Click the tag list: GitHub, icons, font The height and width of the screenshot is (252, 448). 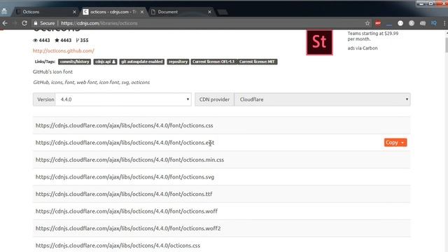[x=91, y=83]
